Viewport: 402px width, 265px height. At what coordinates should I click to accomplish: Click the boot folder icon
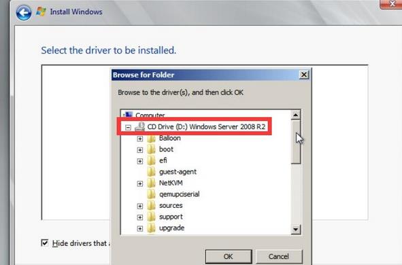coord(151,149)
